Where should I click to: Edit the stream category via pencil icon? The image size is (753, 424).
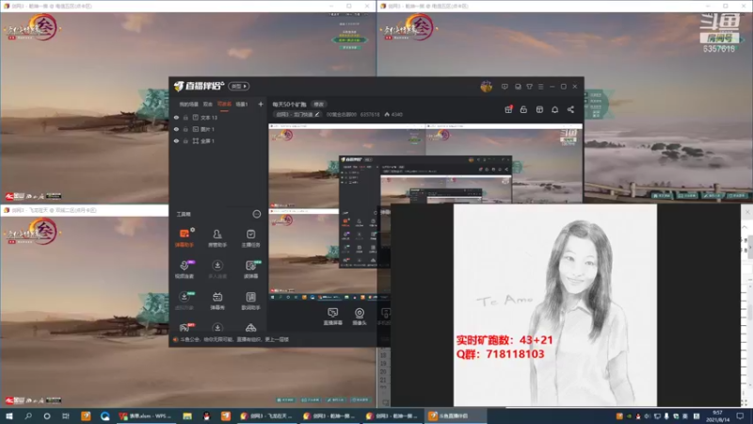pyautogui.click(x=317, y=114)
